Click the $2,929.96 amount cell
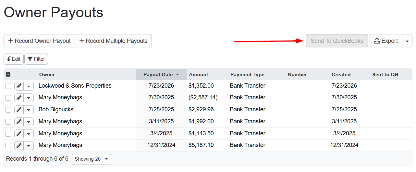 [x=201, y=109]
